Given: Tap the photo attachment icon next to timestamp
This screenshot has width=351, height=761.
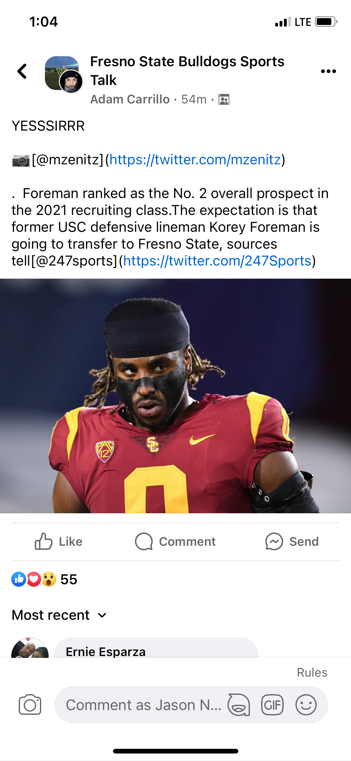Looking at the screenshot, I should pos(224,99).
